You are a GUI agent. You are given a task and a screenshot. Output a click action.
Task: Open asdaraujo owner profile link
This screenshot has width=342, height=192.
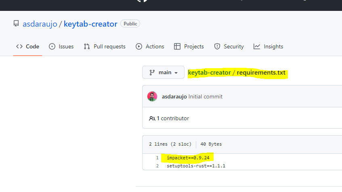[40, 24]
